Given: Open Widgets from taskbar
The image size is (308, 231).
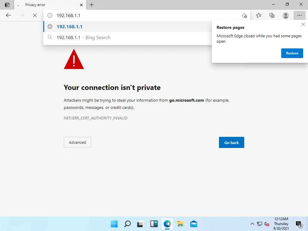Looking at the screenshot, I should point(154,224).
